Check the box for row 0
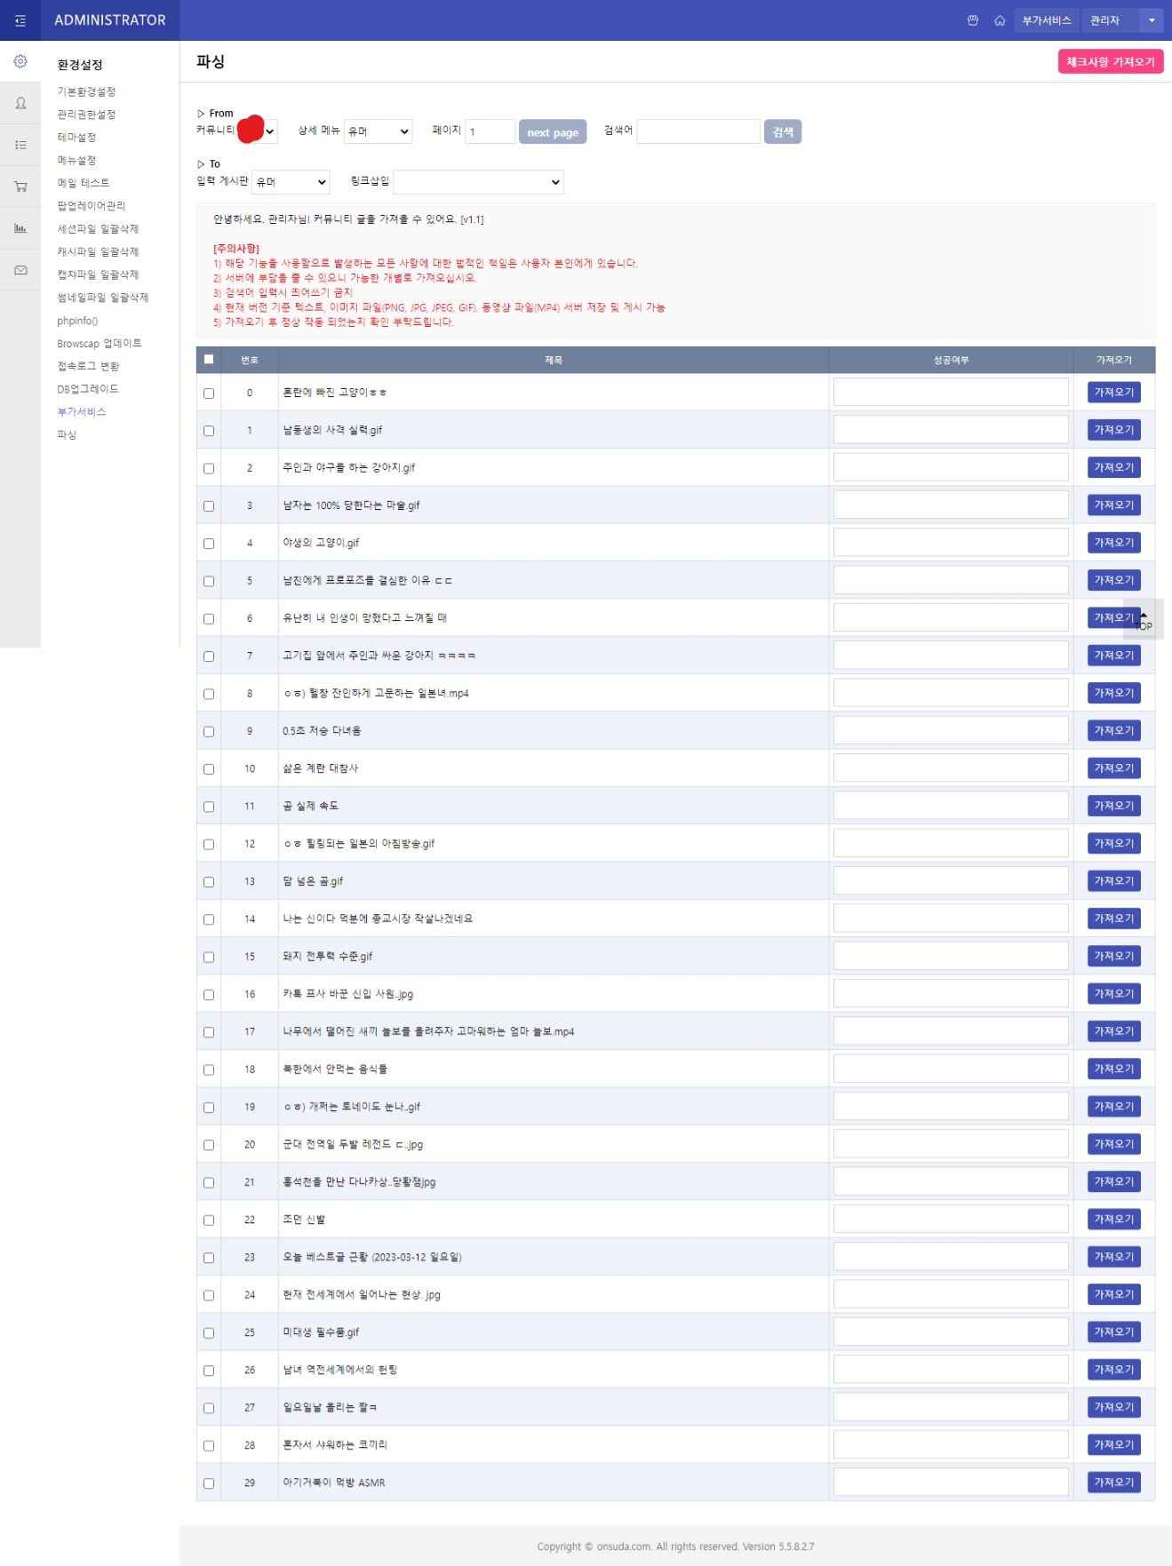The image size is (1172, 1566). pos(209,393)
